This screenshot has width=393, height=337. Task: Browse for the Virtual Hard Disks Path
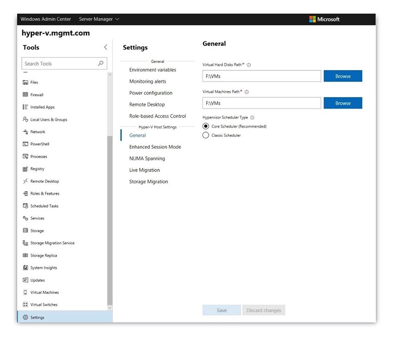click(343, 76)
